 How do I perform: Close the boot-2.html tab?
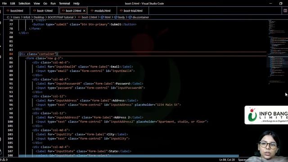pyautogui.click(x=84, y=11)
